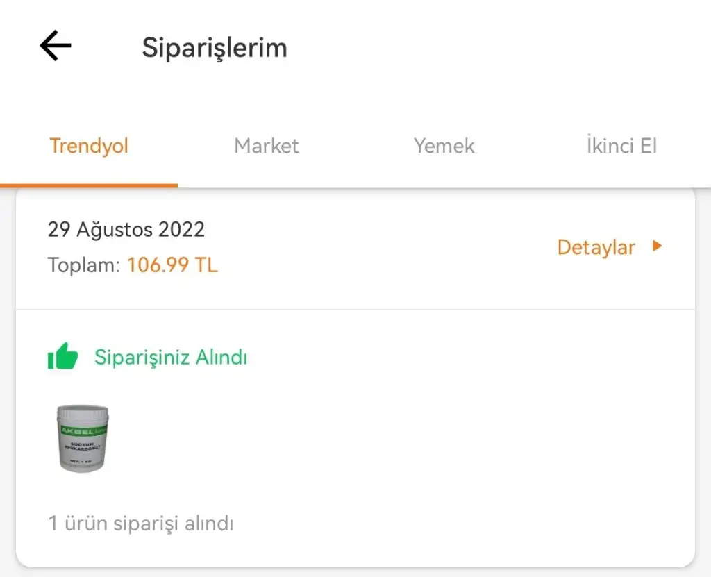Tap the orange triangle beside Detaylar
The image size is (711, 577).
(657, 246)
